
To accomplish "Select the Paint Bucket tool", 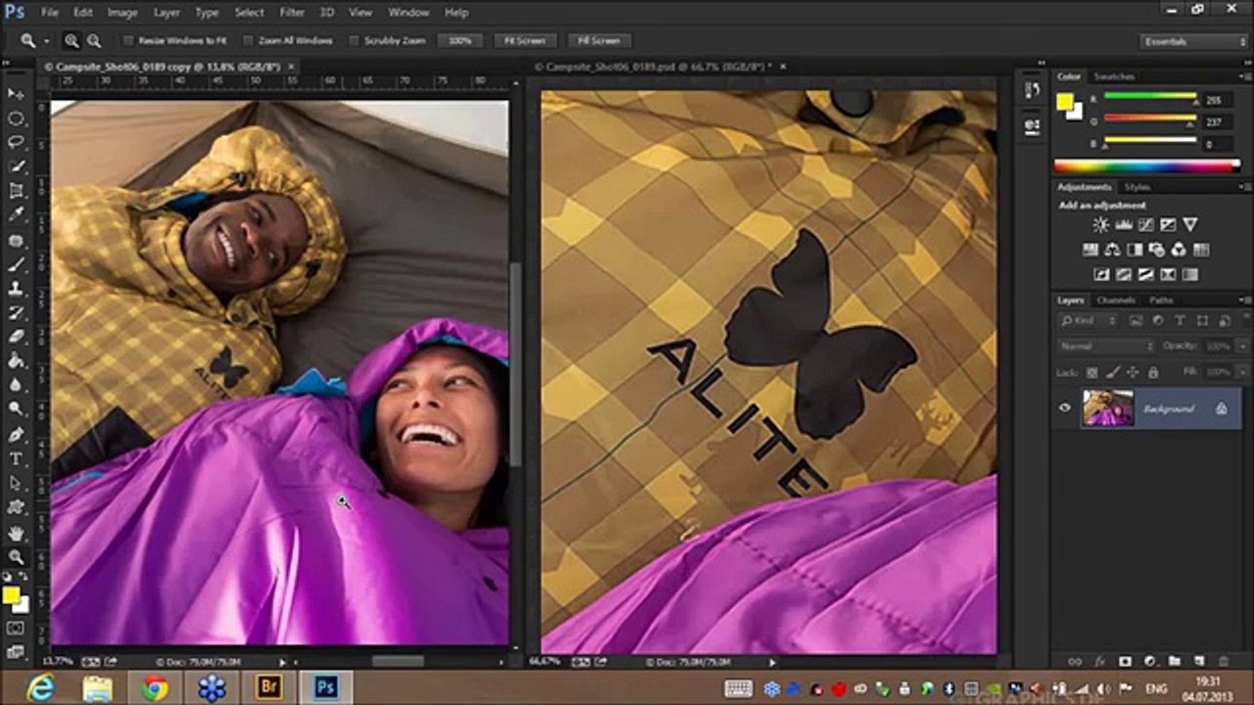I will 16,361.
